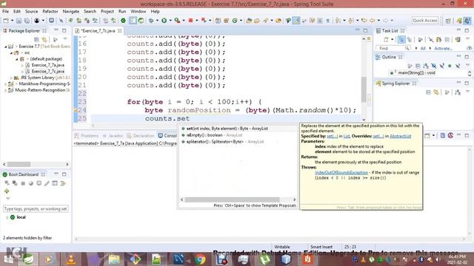Toggle Hide Local Types in Outline view
Image resolution: width=474 pixels, height=266 pixels.
pos(458,66)
